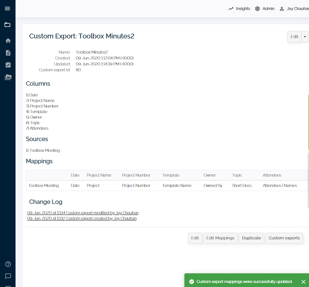This screenshot has height=287, width=309.
Task: Open Insights menu item
Action: point(239,8)
